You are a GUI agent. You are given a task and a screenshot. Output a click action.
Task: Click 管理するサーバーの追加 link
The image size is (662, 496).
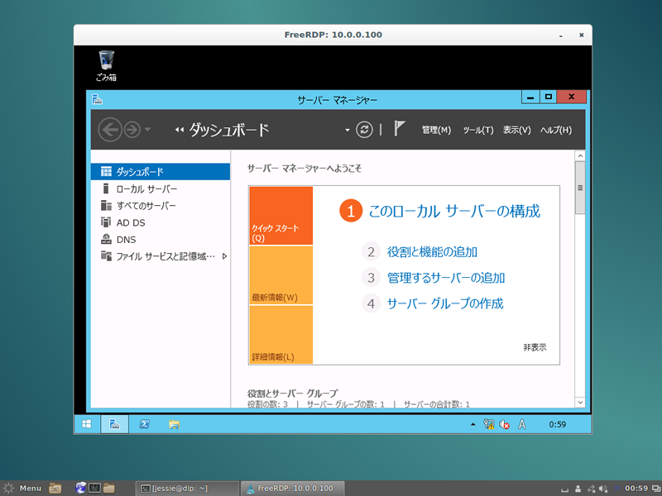(x=446, y=278)
